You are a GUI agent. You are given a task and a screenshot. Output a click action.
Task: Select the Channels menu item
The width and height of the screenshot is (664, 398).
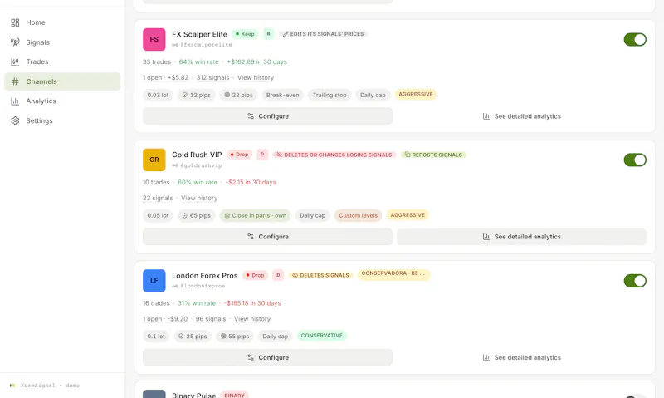62,81
